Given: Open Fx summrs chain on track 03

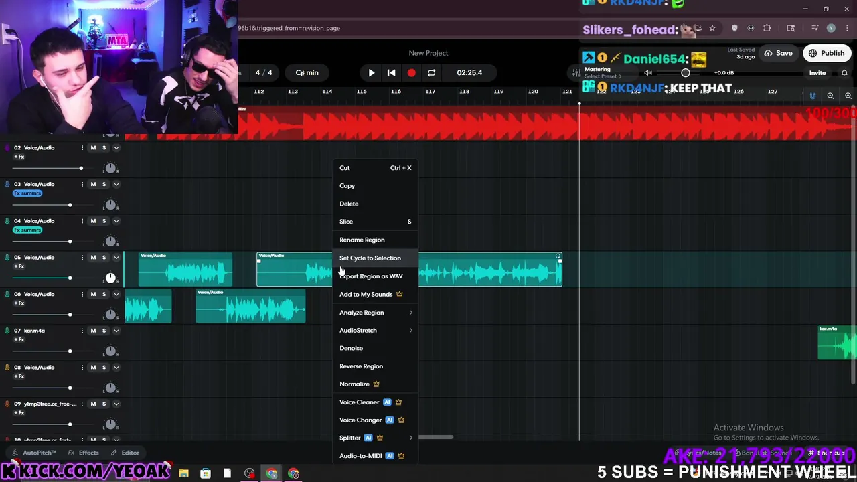Looking at the screenshot, I should point(27,193).
